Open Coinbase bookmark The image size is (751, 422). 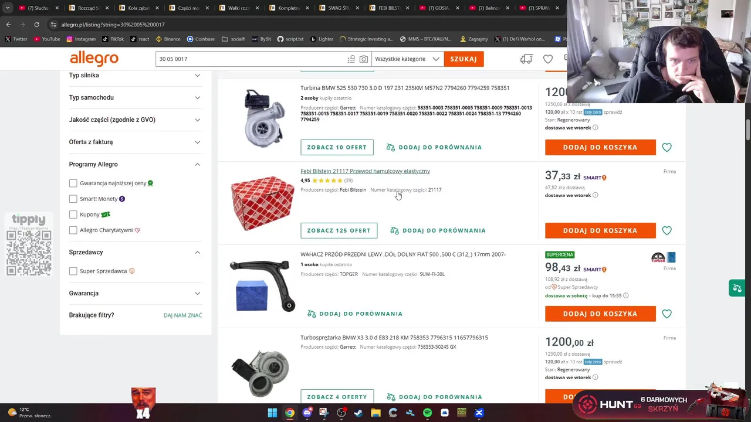[x=201, y=39]
